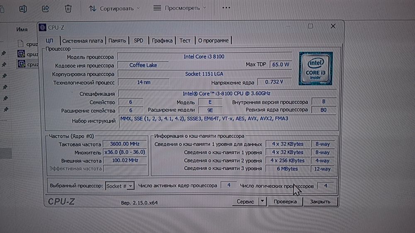Click the 9E extended model value
Viewport: 415px width, 233px height.
[x=210, y=110]
